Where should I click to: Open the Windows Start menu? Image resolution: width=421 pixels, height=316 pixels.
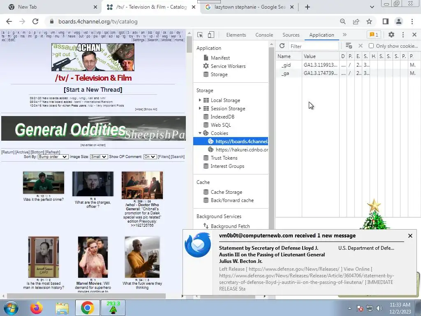pos(11,308)
